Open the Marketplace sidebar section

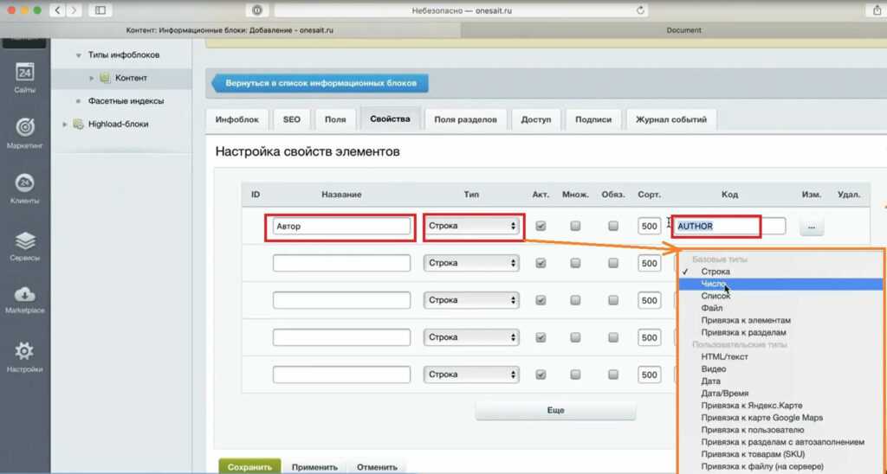[x=25, y=300]
